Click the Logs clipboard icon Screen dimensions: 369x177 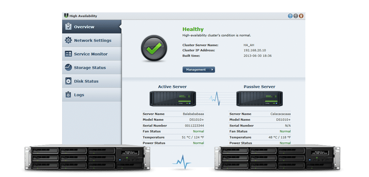[68, 95]
